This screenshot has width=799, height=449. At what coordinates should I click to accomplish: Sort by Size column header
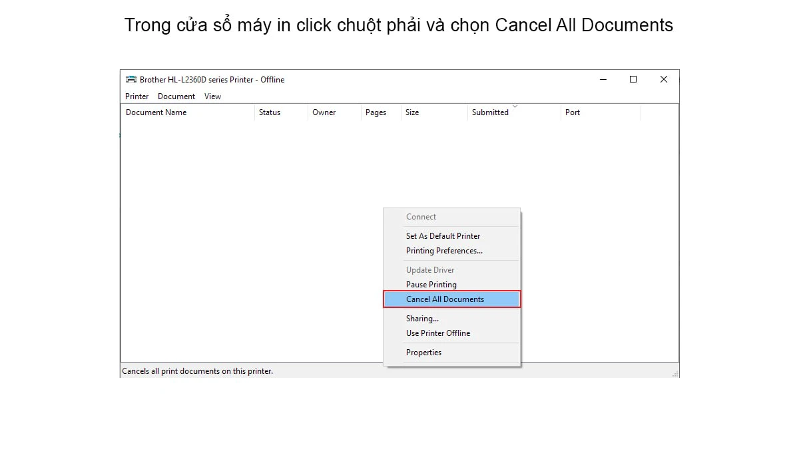tap(435, 112)
